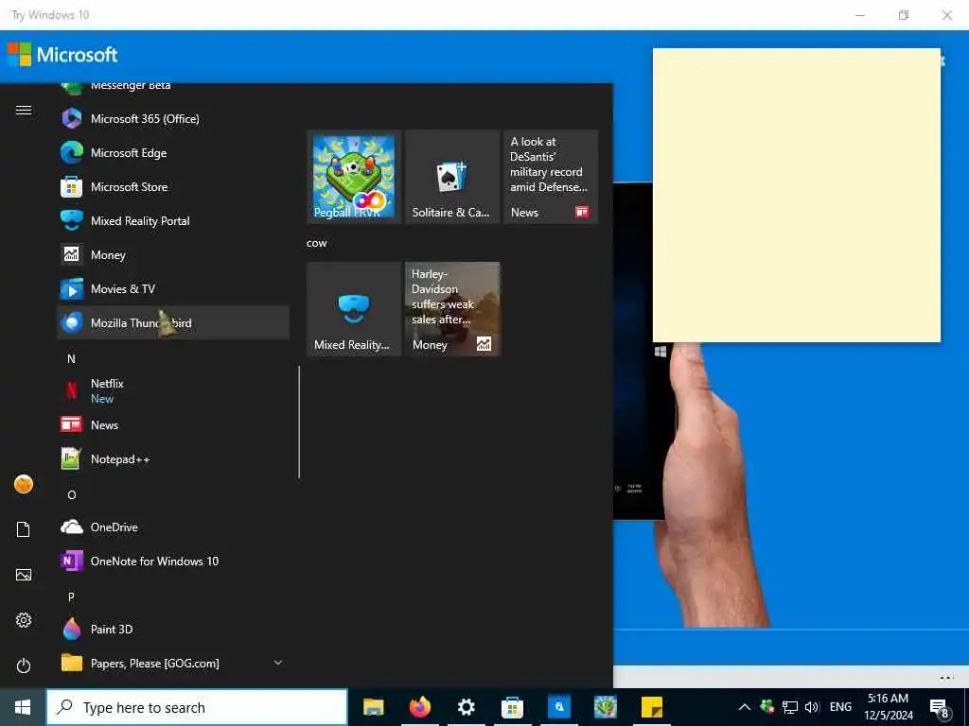Screen dimensions: 969x726
Task: Open volume control in system tray
Action: pyautogui.click(x=812, y=707)
